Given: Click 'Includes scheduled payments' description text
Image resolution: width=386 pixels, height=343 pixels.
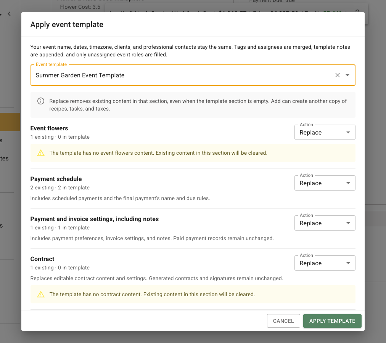Looking at the screenshot, I should [120, 198].
